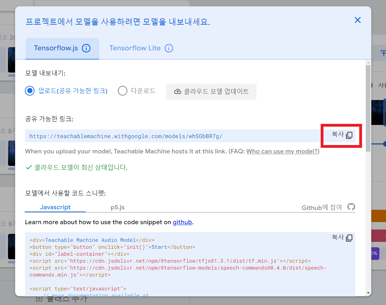Open the Github에 참여 link text
386x305 pixels.
click(x=322, y=208)
